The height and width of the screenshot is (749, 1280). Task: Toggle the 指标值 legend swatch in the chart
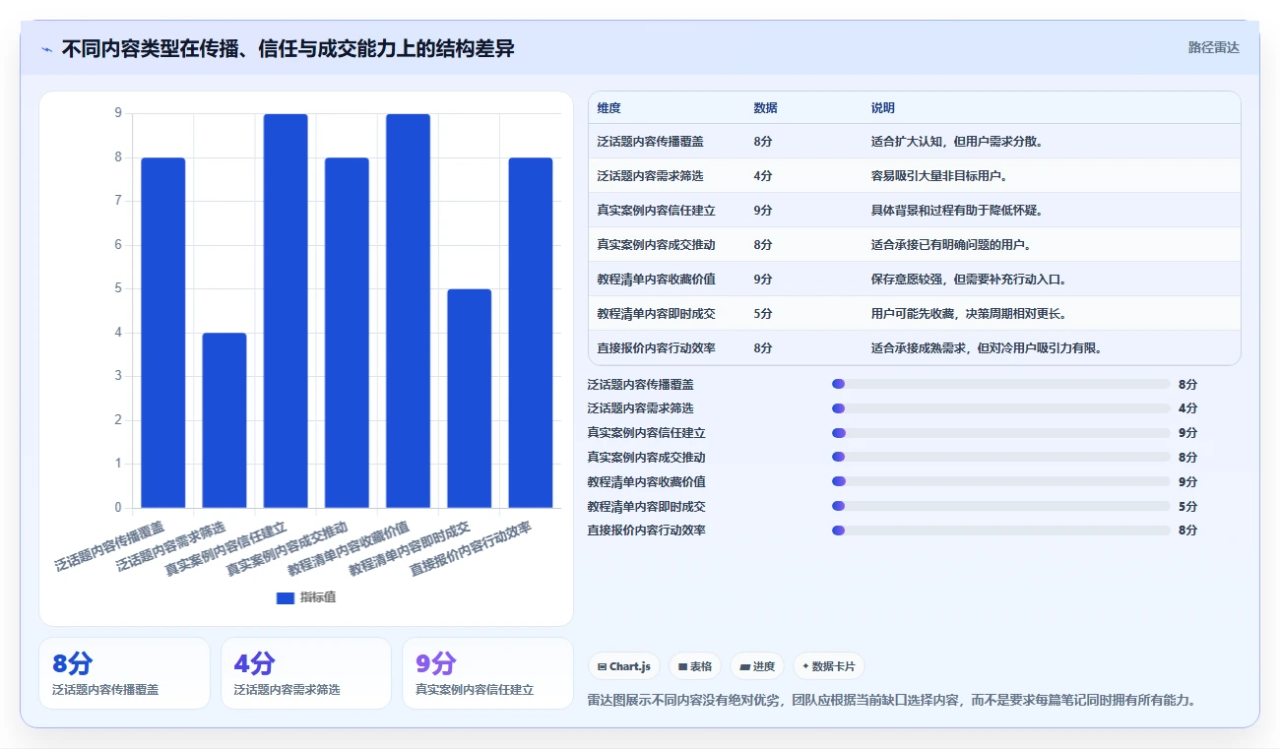[x=286, y=597]
